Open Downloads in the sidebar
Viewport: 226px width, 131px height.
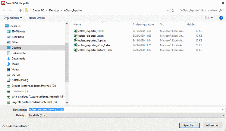click(18, 59)
